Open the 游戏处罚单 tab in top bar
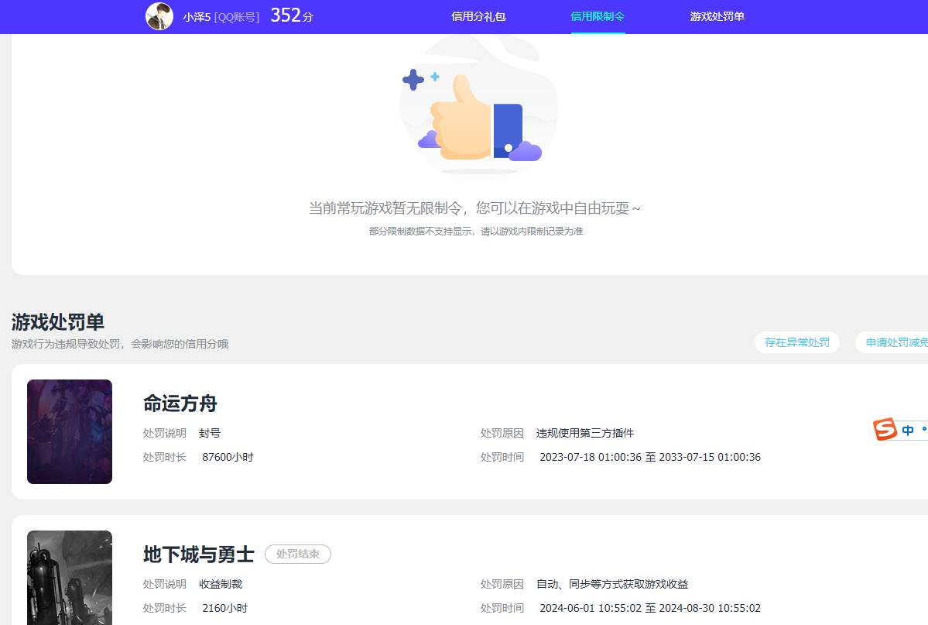The image size is (928, 625). tap(717, 16)
